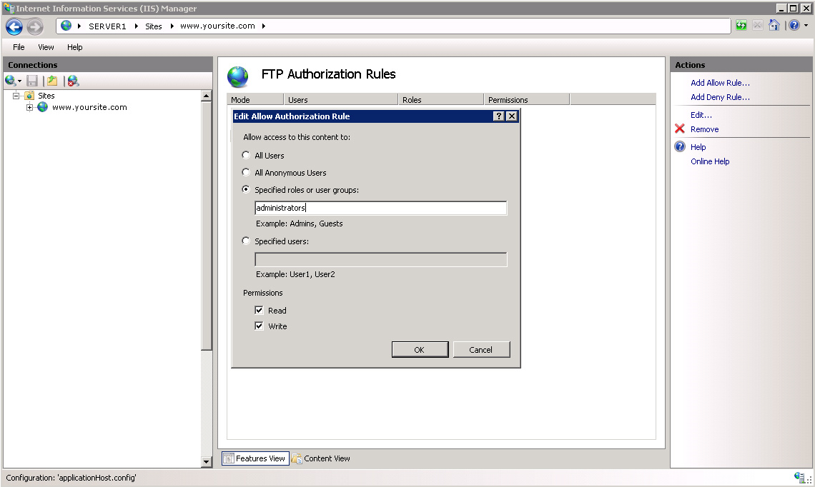Image resolution: width=815 pixels, height=487 pixels.
Task: Click the Delete Connection icon
Action: pyautogui.click(x=73, y=81)
